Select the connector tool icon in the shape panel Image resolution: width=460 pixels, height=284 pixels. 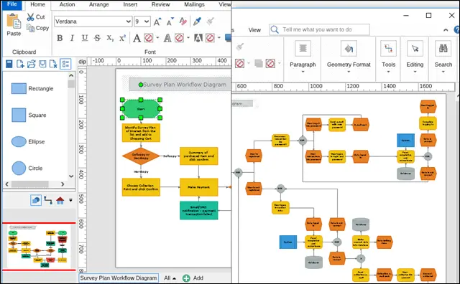coord(48,200)
